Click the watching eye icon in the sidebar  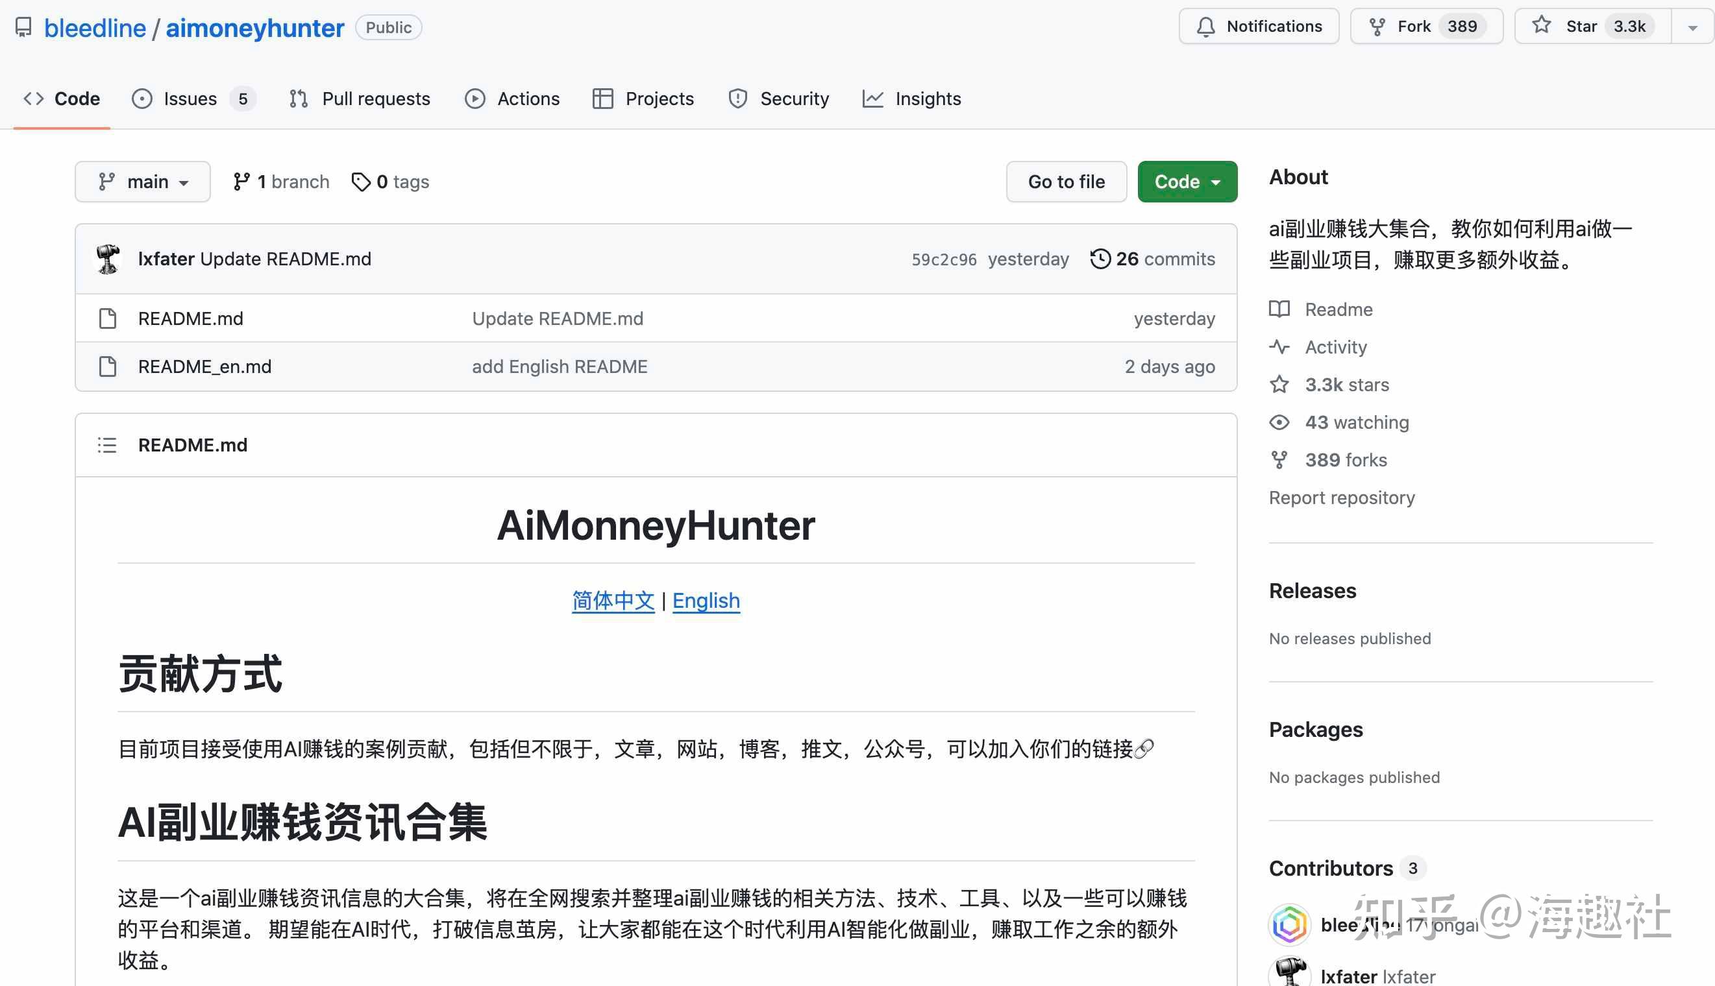(1279, 422)
